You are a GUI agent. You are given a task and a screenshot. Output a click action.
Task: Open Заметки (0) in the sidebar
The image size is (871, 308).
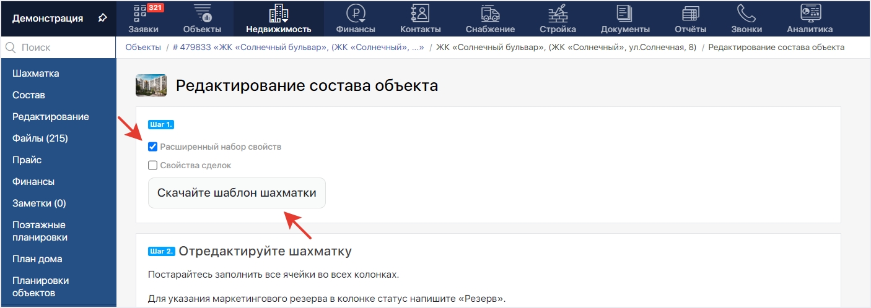pos(39,203)
